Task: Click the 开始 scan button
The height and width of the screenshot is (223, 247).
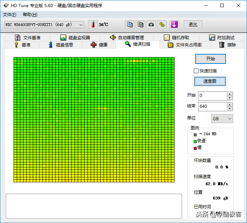Action: [211, 59]
